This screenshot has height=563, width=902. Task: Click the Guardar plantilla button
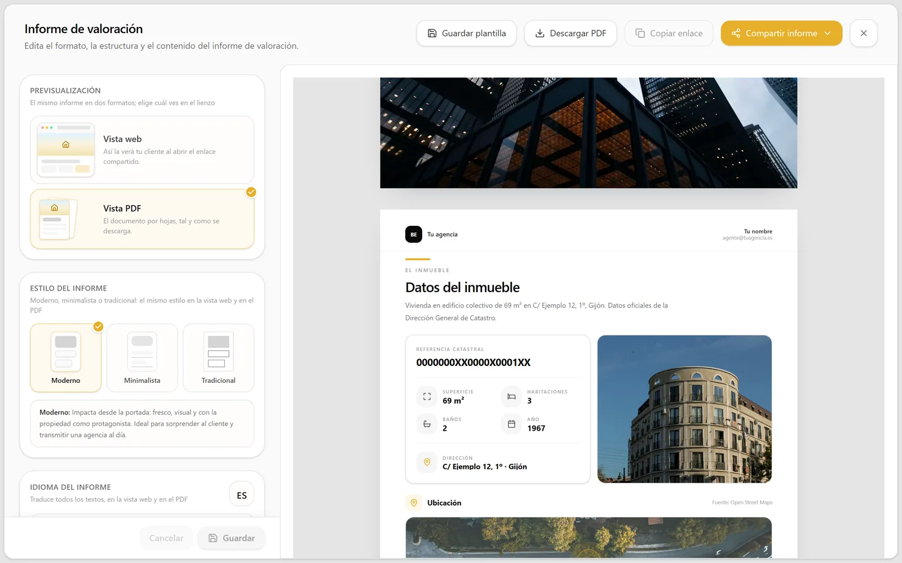[467, 33]
